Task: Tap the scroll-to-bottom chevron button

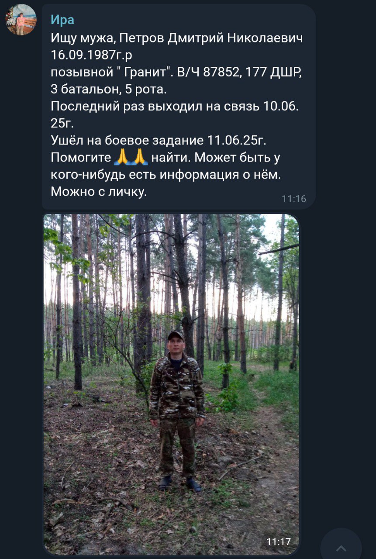Action: pyautogui.click(x=341, y=548)
